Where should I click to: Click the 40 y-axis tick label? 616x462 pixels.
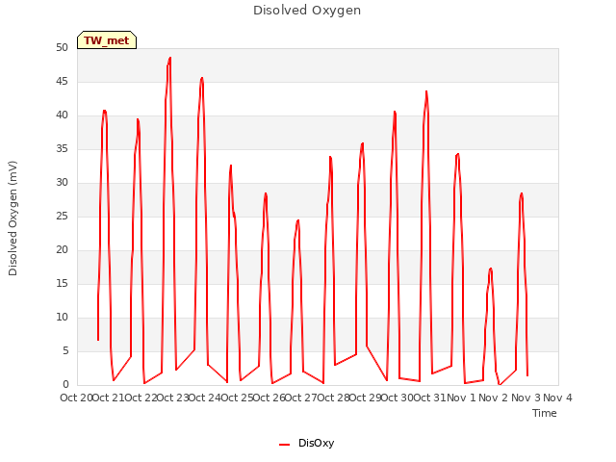(x=62, y=115)
